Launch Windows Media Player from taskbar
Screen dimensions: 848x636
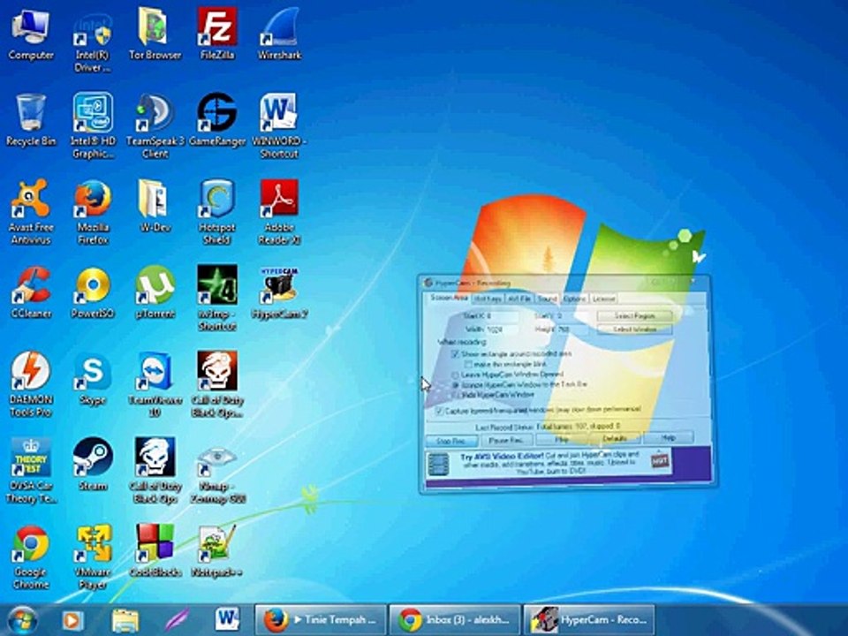coord(72,620)
